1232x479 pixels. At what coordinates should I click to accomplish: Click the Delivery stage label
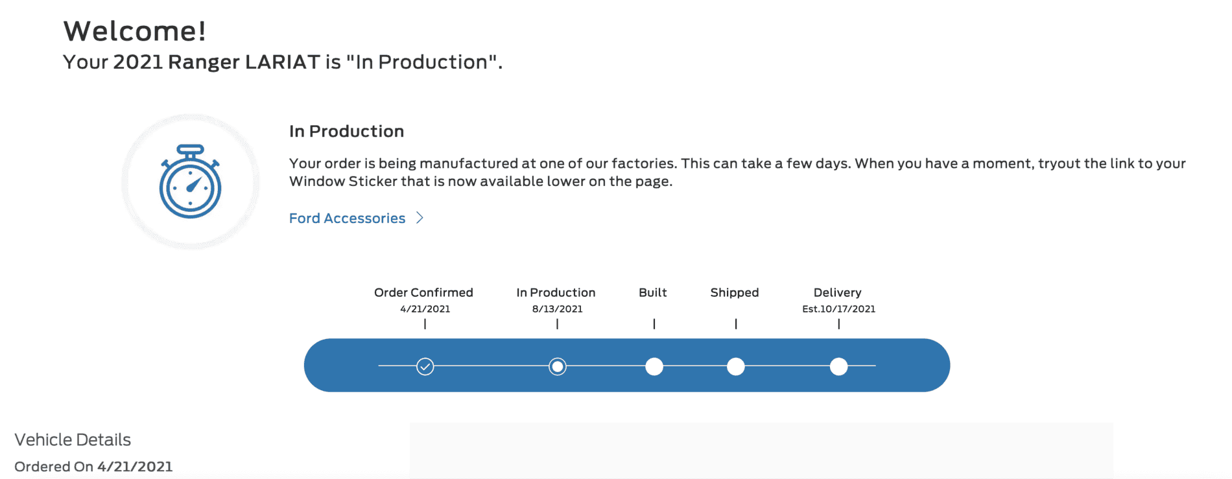[838, 293]
